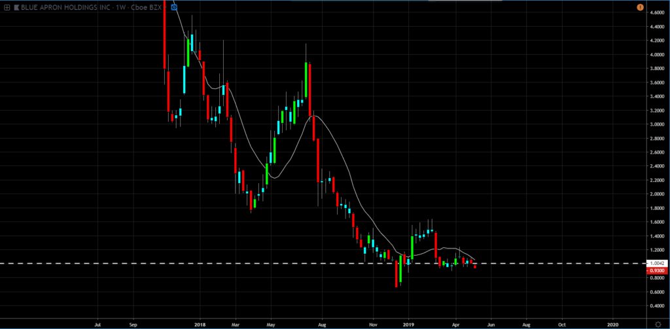
Task: Select the dashed horizontal line at 1.0042
Action: click(323, 264)
